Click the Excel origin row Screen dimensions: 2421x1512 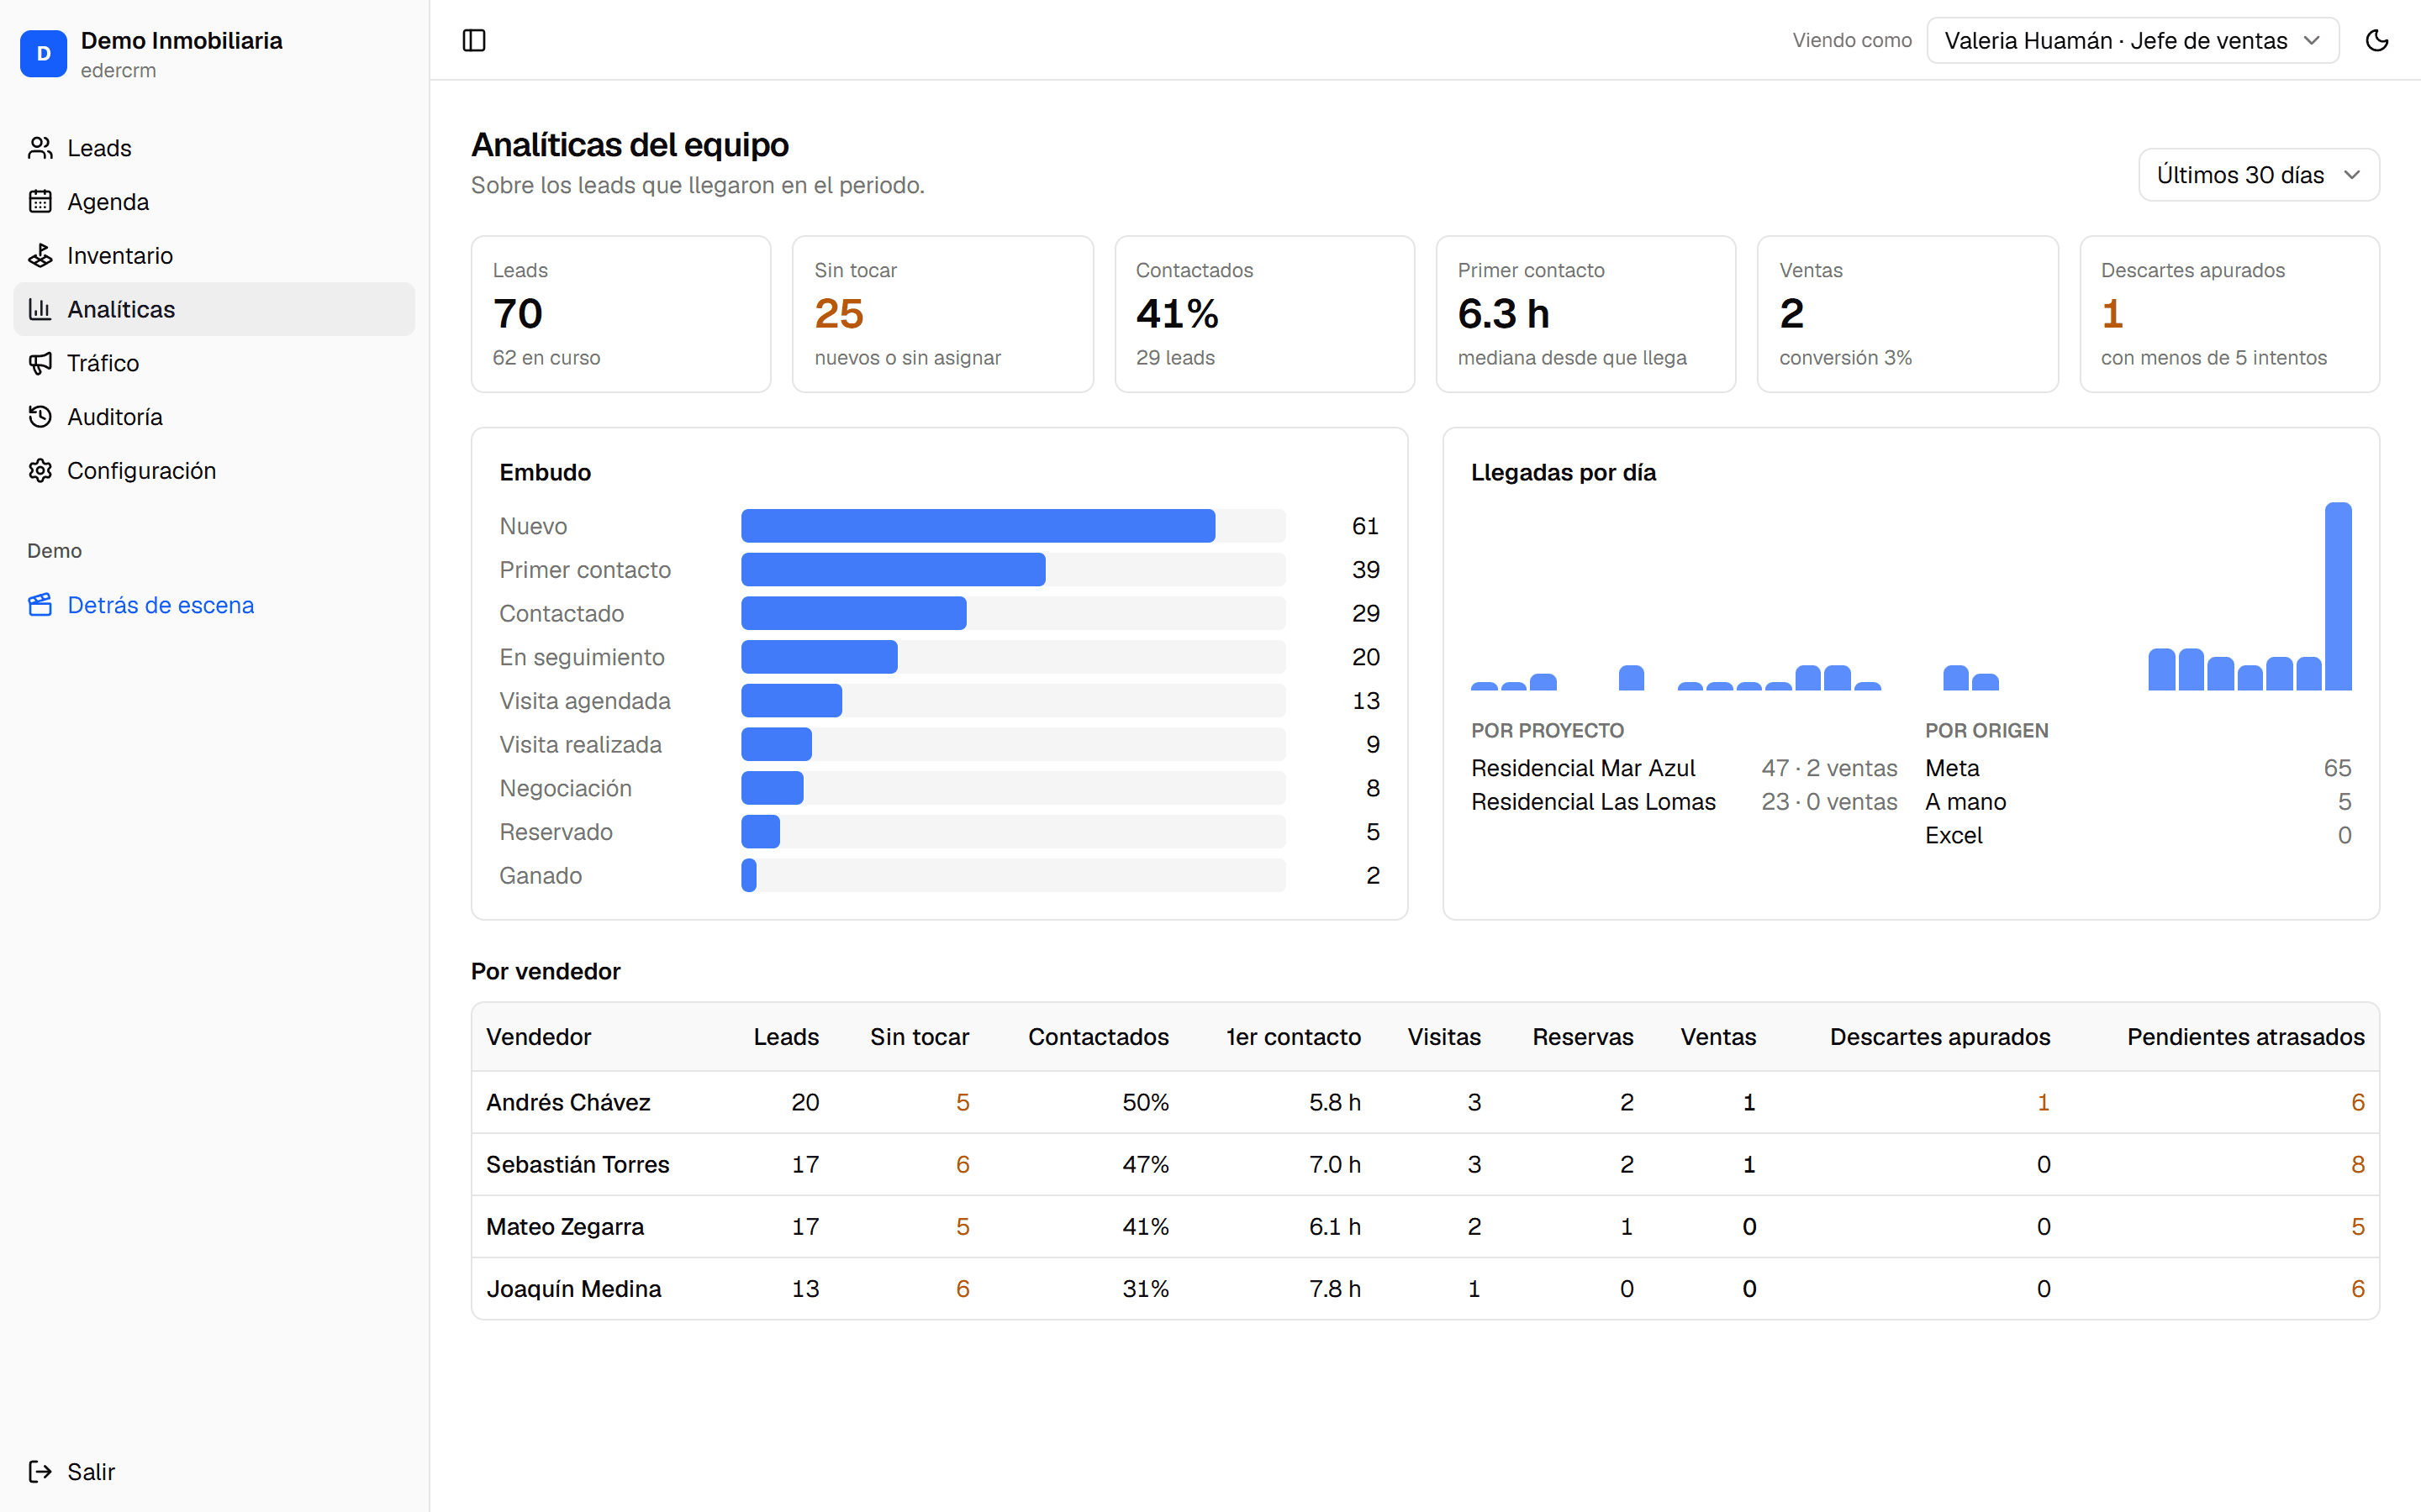(x=2138, y=835)
